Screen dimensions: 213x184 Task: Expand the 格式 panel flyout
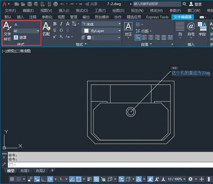pyautogui.click(x=81, y=44)
